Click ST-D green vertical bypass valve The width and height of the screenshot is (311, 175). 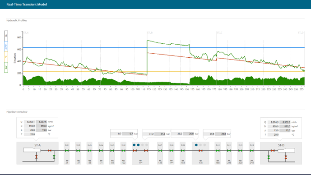269,157
